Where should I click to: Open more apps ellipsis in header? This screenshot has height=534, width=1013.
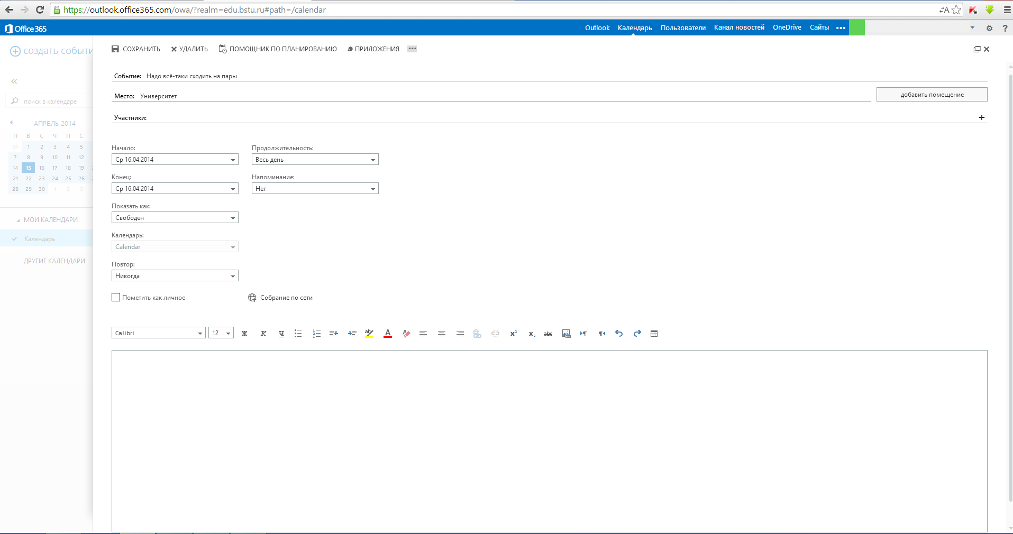pos(841,28)
